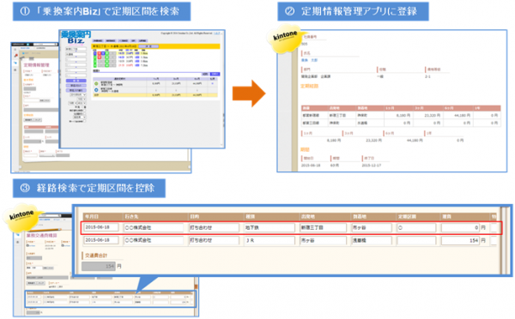
Task: Click the grey 交通費合計 total field
Action: [99, 266]
